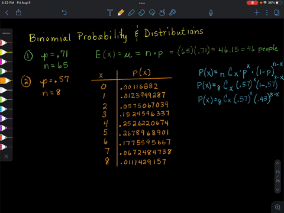The height and width of the screenshot is (213, 284).
Task: Tap the circled number 1
Action: (28, 56)
